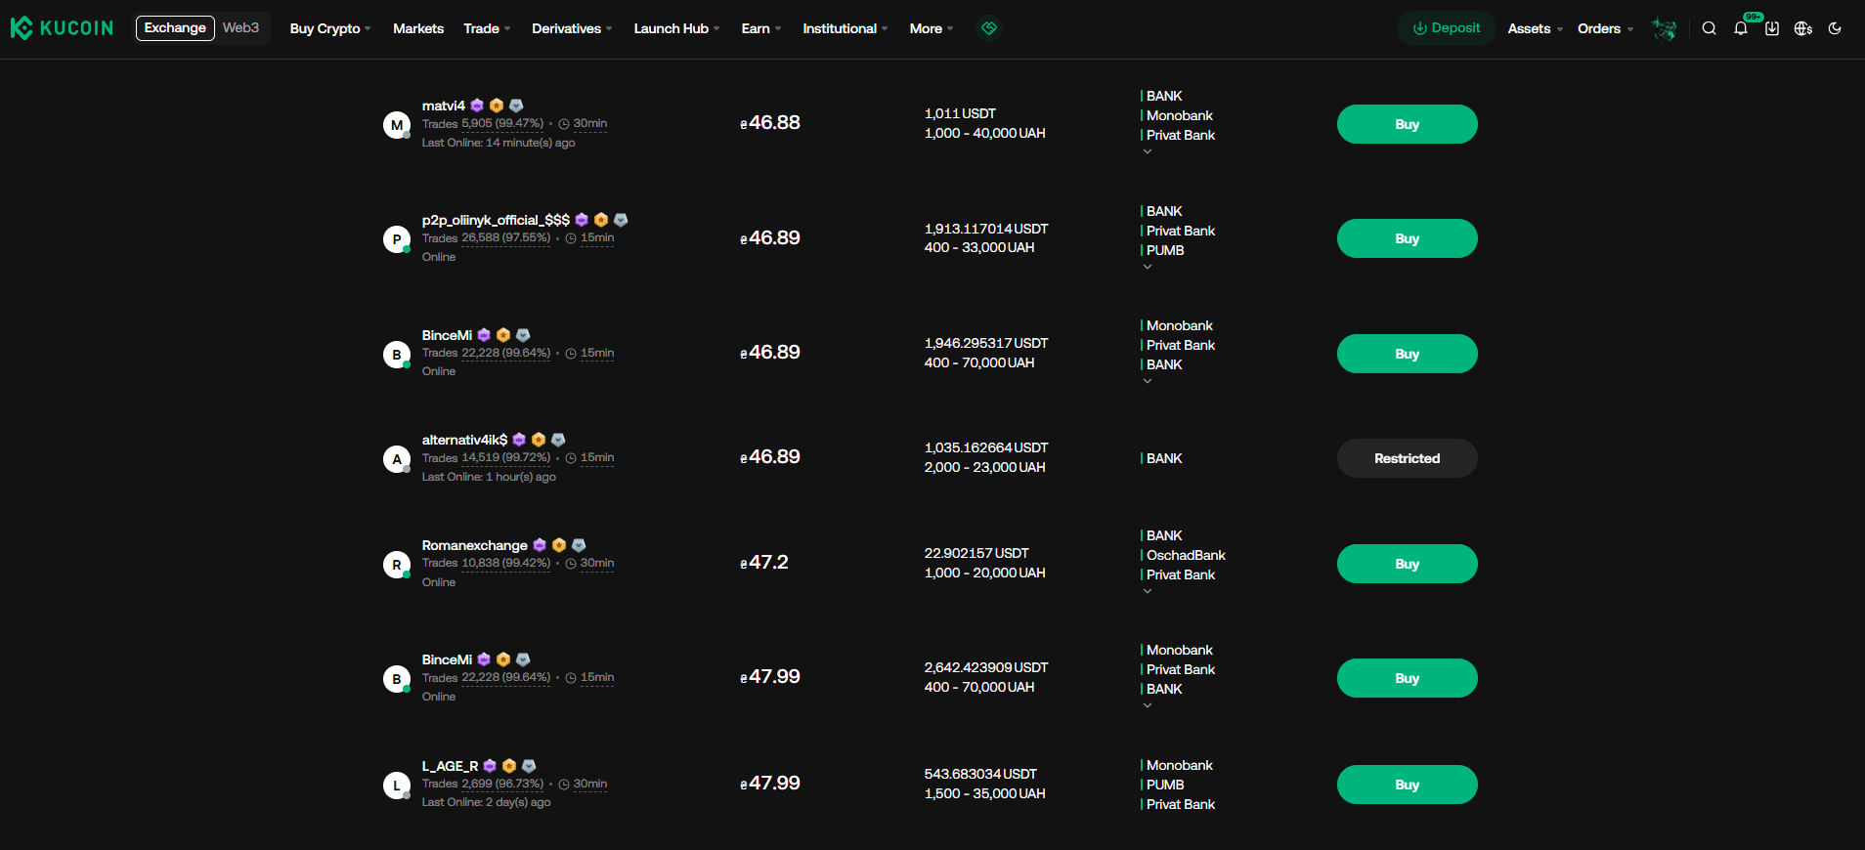This screenshot has height=850, width=1865.
Task: Click alternativ4ik$ gold shield badge
Action: pyautogui.click(x=539, y=440)
